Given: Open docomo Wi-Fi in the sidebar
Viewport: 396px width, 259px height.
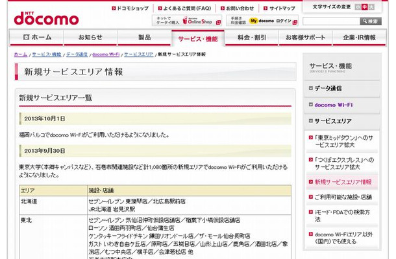Looking at the screenshot, I should (x=342, y=105).
